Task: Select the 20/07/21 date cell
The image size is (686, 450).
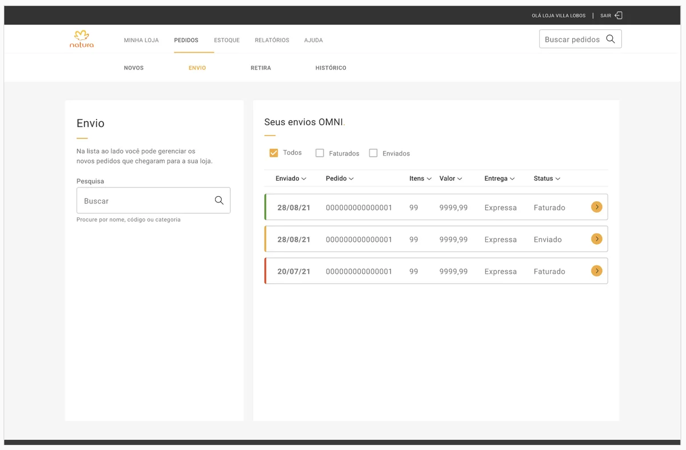Action: (294, 272)
